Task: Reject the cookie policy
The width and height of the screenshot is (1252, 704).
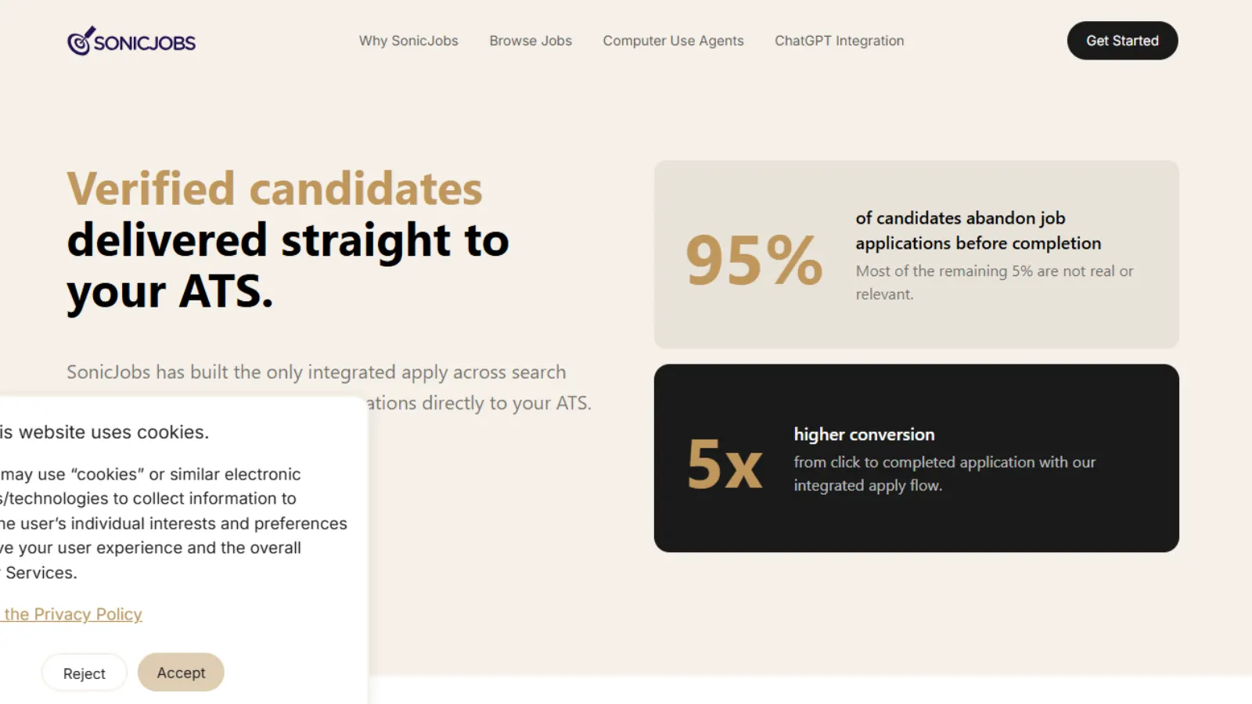Action: (84, 673)
